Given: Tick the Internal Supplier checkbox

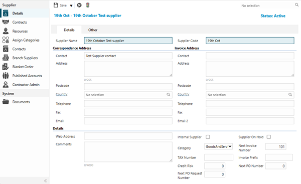Looking at the screenshot, I should (x=208, y=137).
